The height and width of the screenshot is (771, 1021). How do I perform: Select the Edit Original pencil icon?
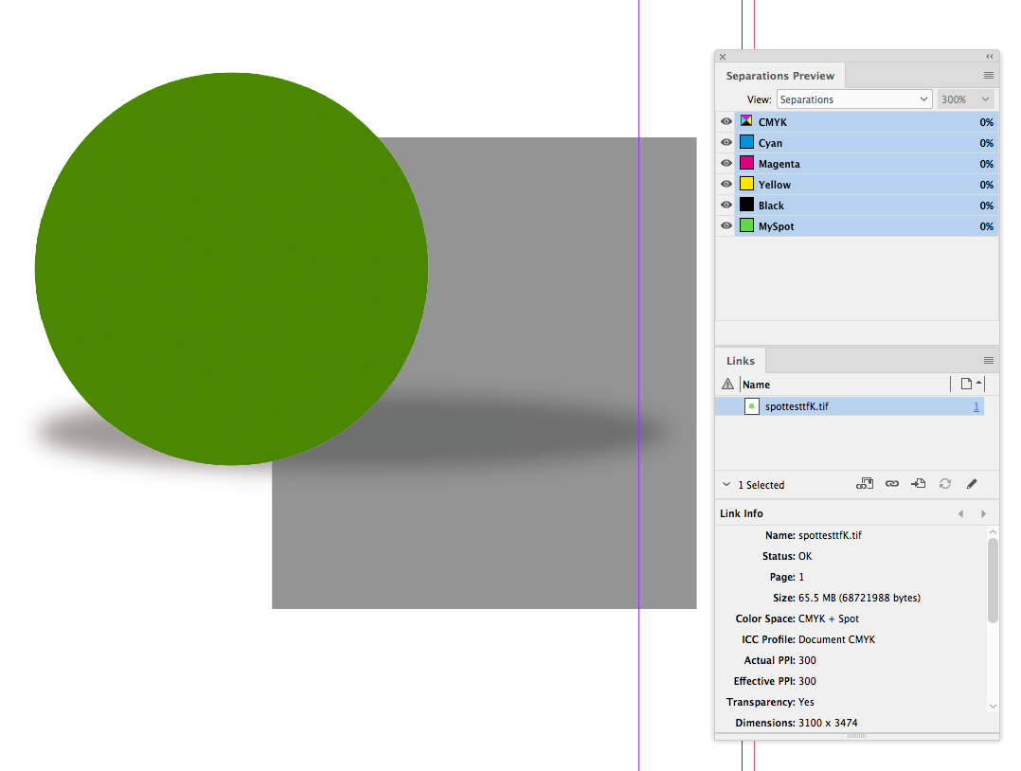[x=972, y=484]
